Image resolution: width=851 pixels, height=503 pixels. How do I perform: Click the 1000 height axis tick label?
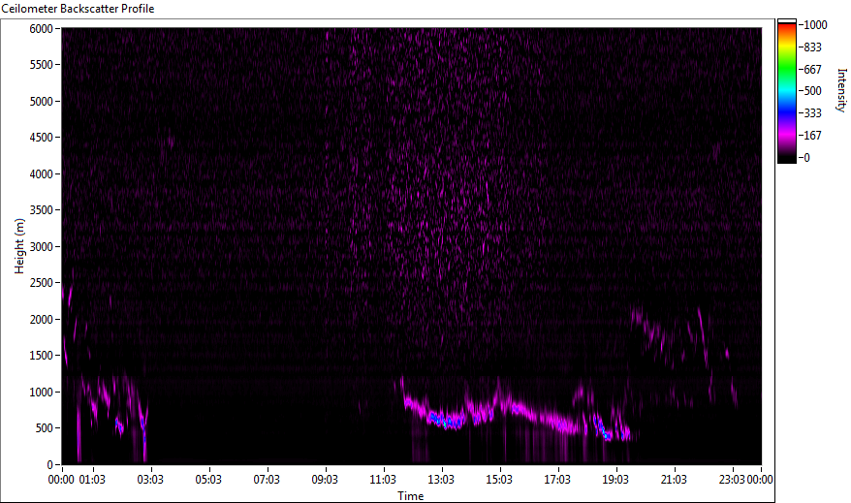pos(42,393)
